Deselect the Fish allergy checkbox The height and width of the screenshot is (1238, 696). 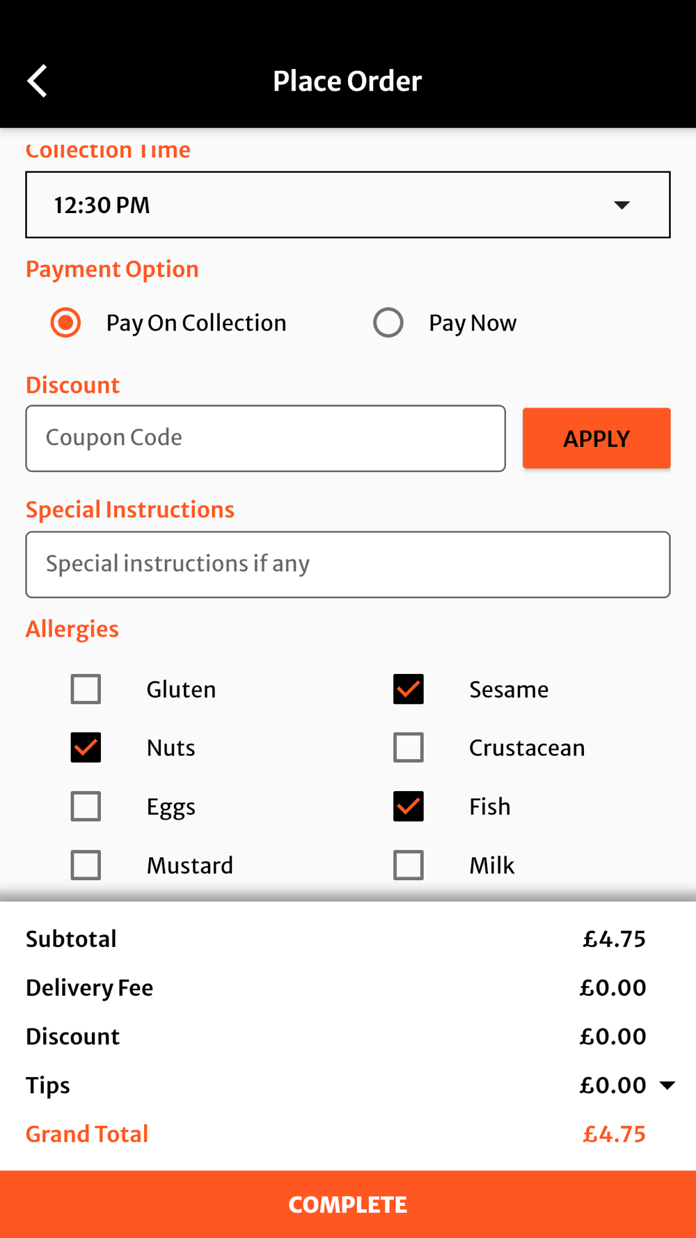pos(409,806)
